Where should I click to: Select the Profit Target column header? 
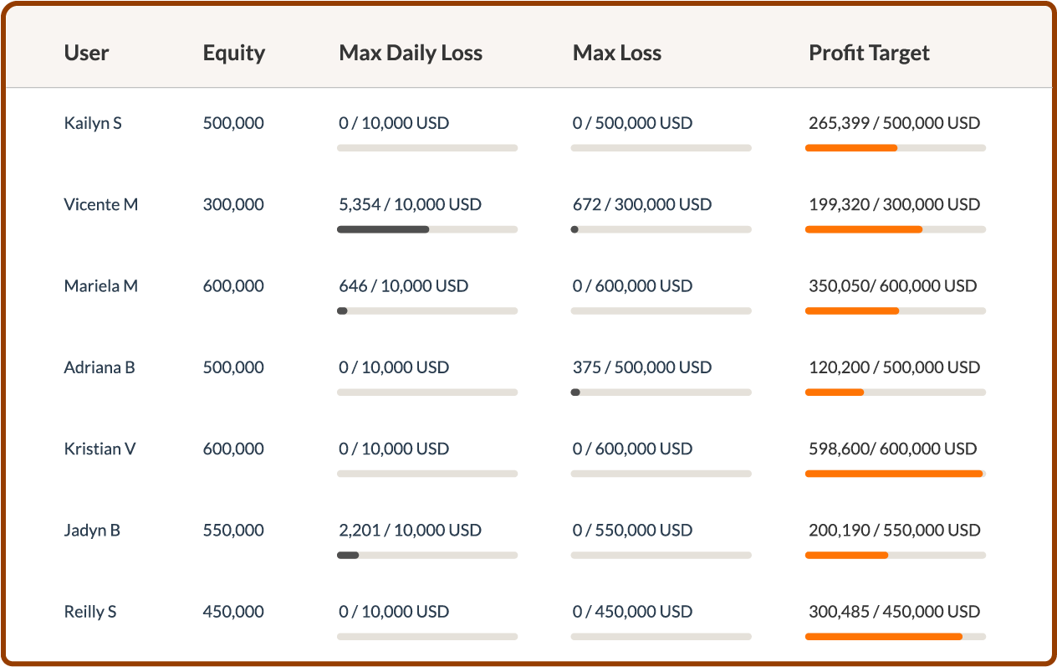(x=869, y=54)
